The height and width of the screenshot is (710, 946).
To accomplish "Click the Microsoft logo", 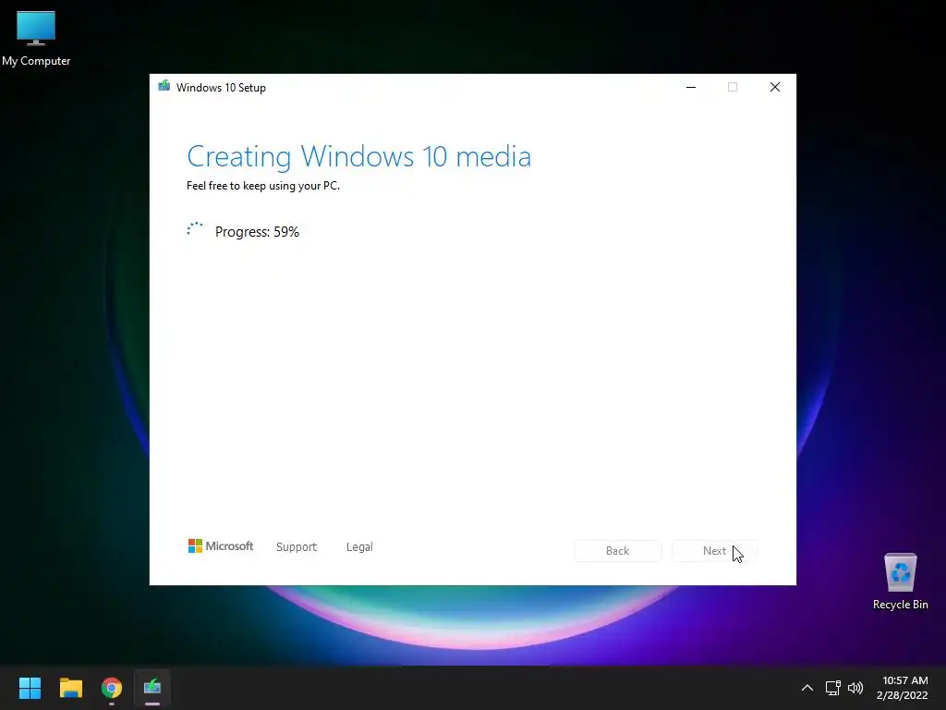I will click(x=221, y=545).
